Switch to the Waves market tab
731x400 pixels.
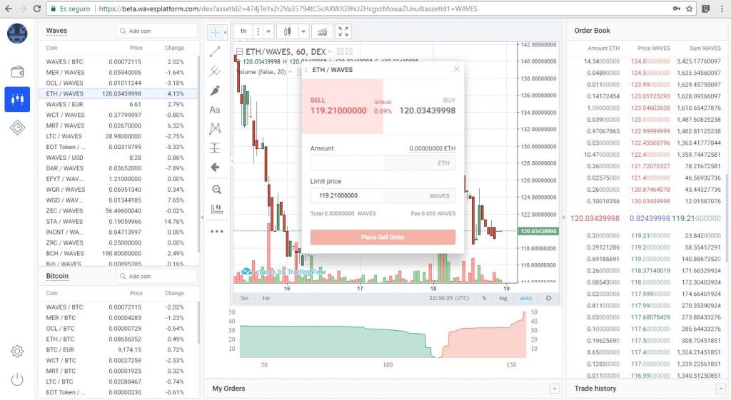coord(56,31)
